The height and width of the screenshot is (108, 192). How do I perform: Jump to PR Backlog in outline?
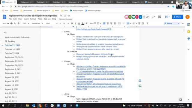pyautogui.click(x=10, y=41)
